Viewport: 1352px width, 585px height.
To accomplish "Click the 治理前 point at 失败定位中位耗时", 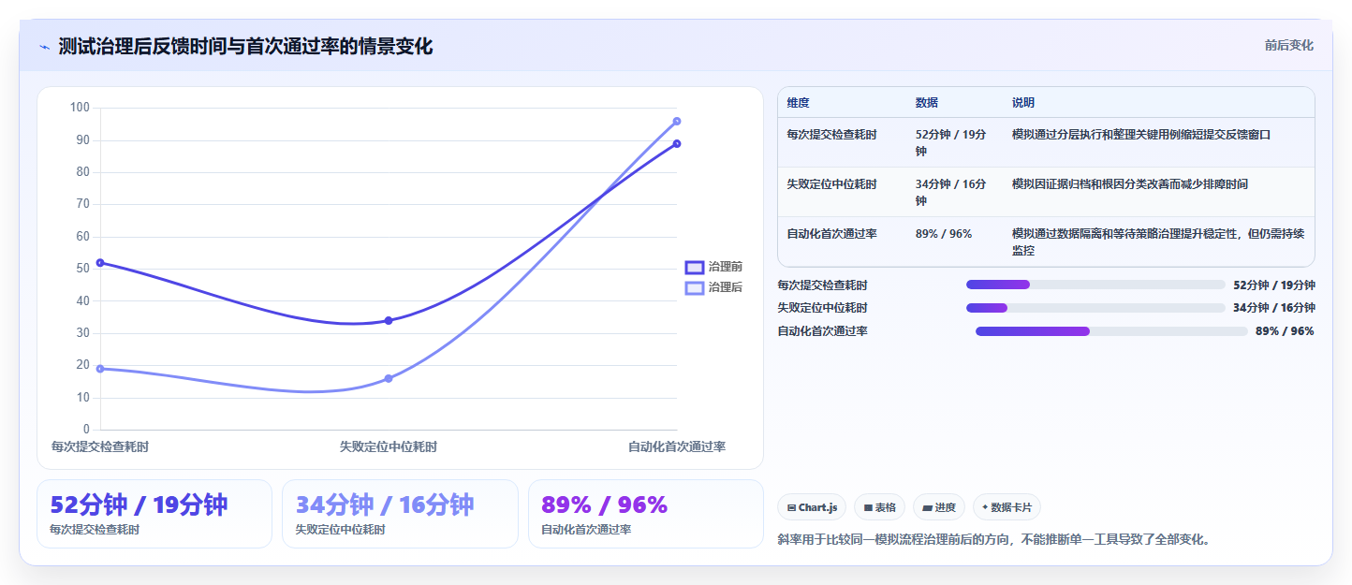I will [x=389, y=320].
